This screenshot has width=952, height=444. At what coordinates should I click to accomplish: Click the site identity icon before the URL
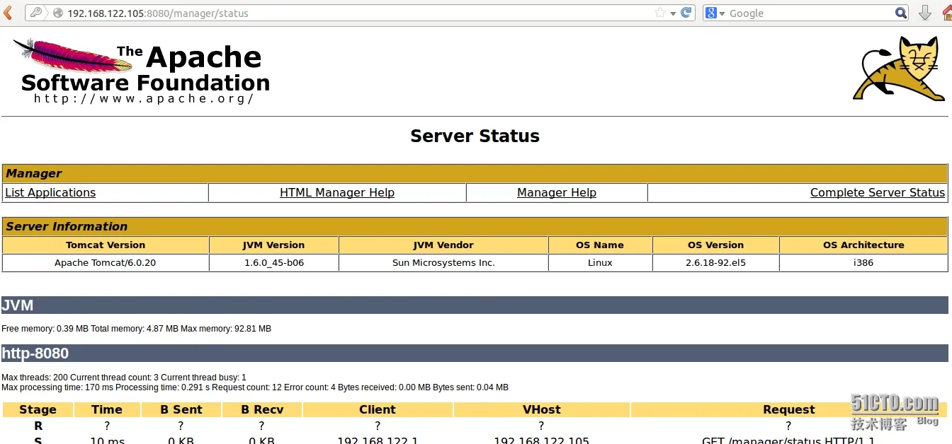(x=58, y=13)
